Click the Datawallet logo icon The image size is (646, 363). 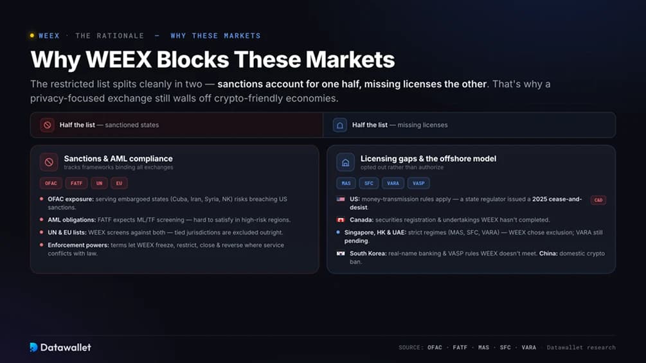34,348
